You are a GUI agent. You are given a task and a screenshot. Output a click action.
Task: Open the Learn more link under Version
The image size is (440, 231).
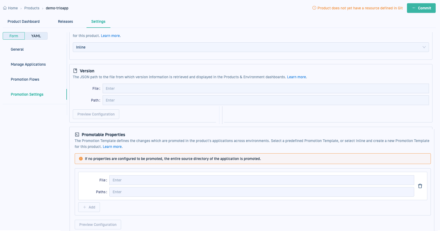[x=297, y=77]
